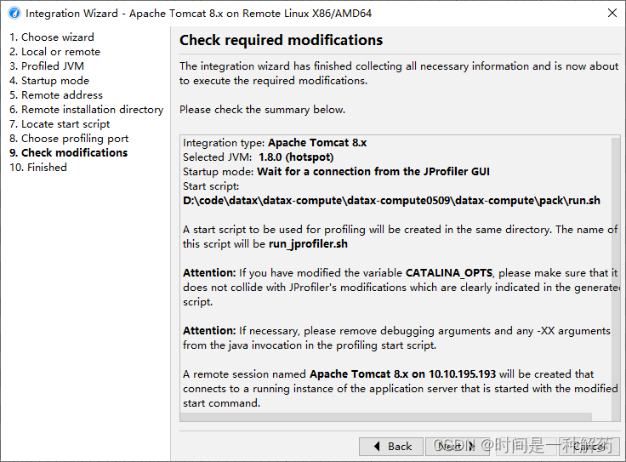Go to step 1 Choose wizard
This screenshot has height=462, width=626.
(x=52, y=37)
